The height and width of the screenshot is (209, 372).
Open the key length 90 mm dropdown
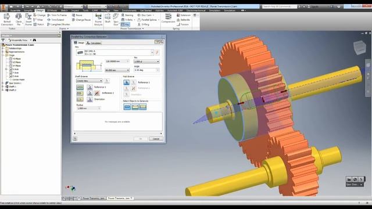click(128, 70)
